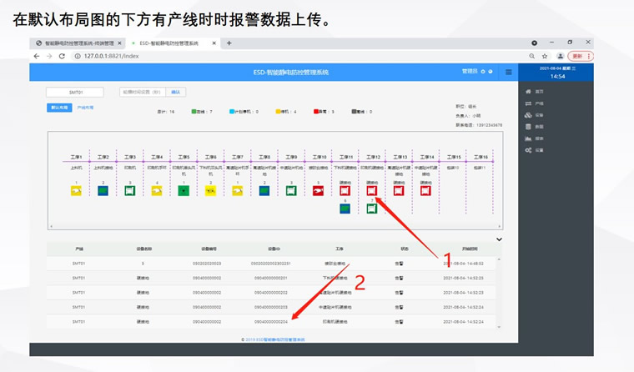Click the site info icon before URL
The width and height of the screenshot is (634, 372).
[x=78, y=56]
